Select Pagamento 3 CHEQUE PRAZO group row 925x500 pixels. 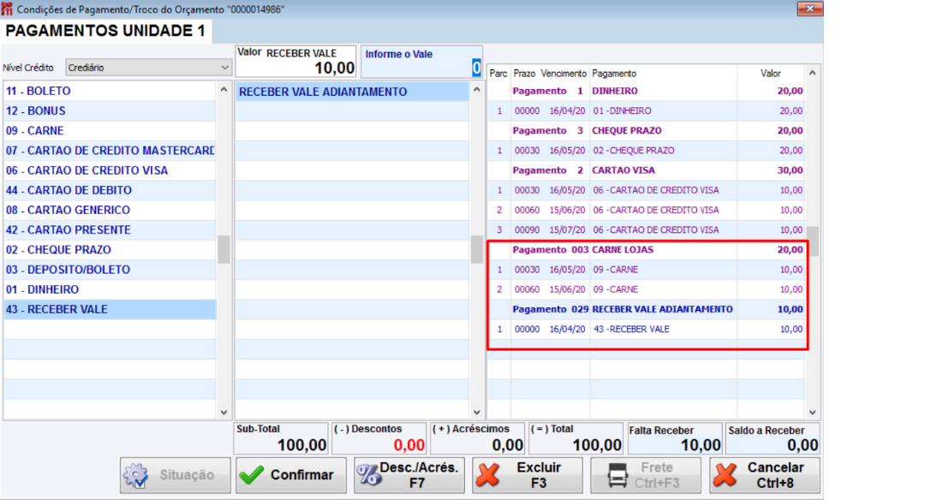coord(646,131)
